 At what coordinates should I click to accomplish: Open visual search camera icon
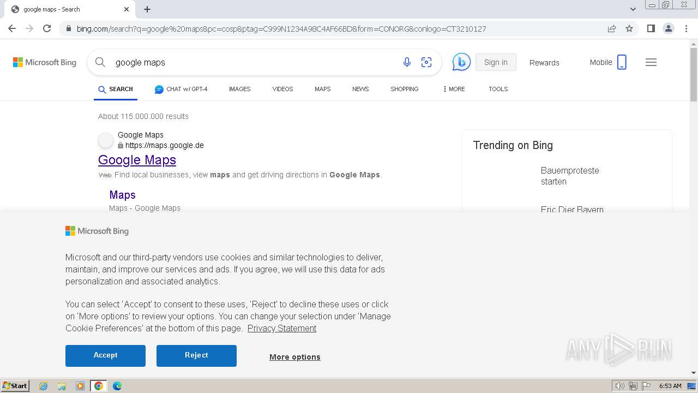click(x=426, y=62)
